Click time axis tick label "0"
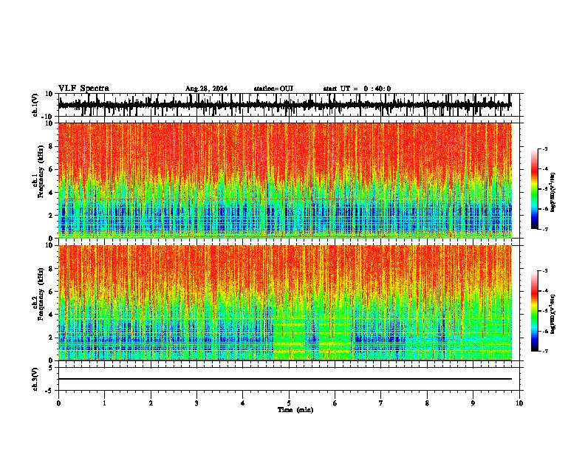Image resolution: width=585 pixels, height=452 pixels. 58,403
